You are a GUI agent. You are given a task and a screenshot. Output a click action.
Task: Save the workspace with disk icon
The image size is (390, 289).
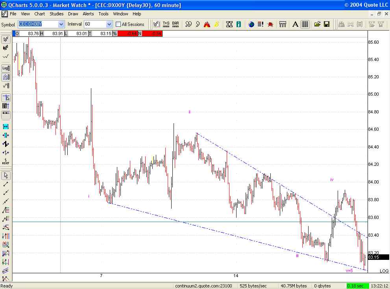point(327,24)
